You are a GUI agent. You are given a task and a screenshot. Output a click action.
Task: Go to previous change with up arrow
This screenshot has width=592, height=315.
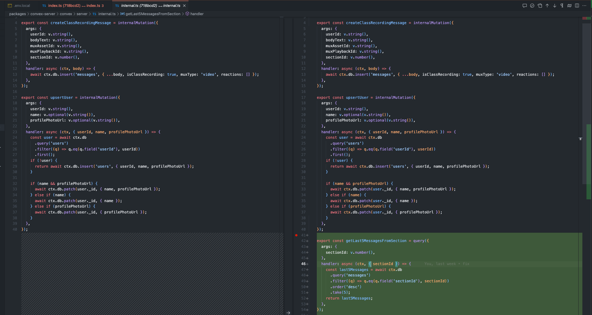[x=547, y=6]
